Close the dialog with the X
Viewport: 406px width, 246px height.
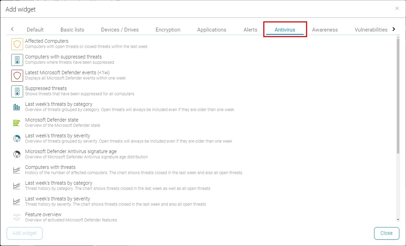[397, 8]
